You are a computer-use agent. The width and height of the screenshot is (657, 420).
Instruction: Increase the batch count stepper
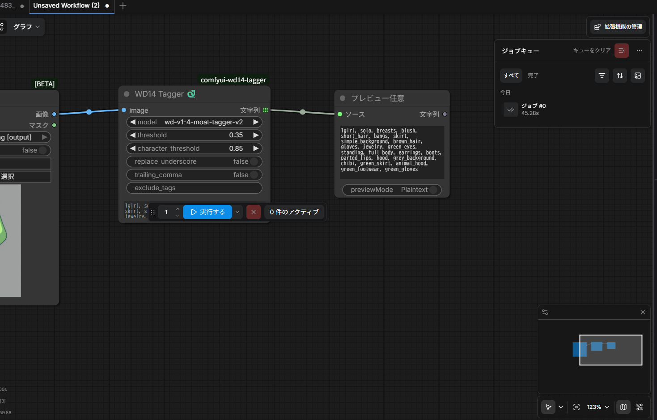tap(178, 209)
